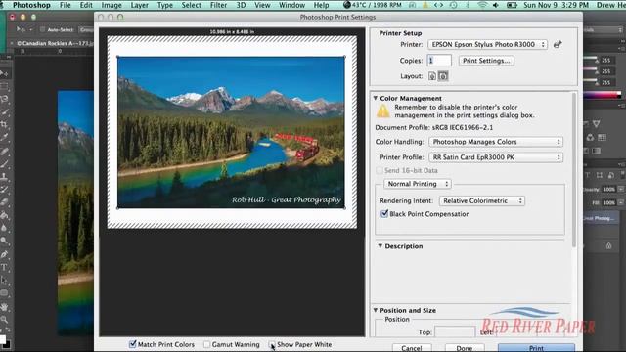Image resolution: width=626 pixels, height=352 pixels.
Task: Select the Eyedropper tool
Action: tap(4, 137)
